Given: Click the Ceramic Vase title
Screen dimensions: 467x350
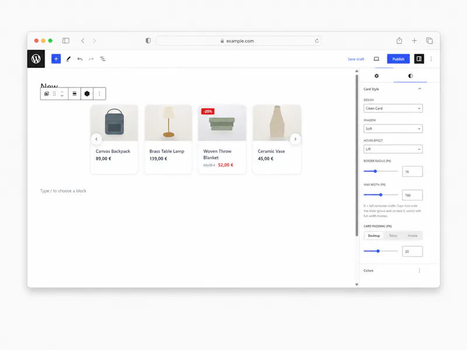Looking at the screenshot, I should pyautogui.click(x=271, y=151).
